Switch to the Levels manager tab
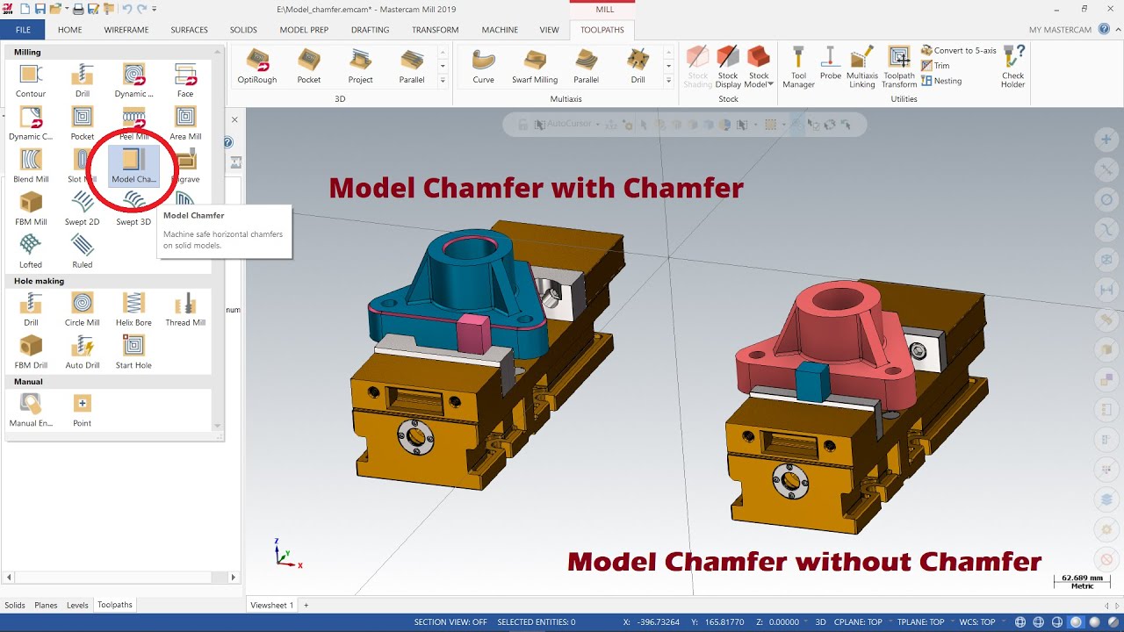Image resolution: width=1124 pixels, height=632 pixels. tap(77, 605)
